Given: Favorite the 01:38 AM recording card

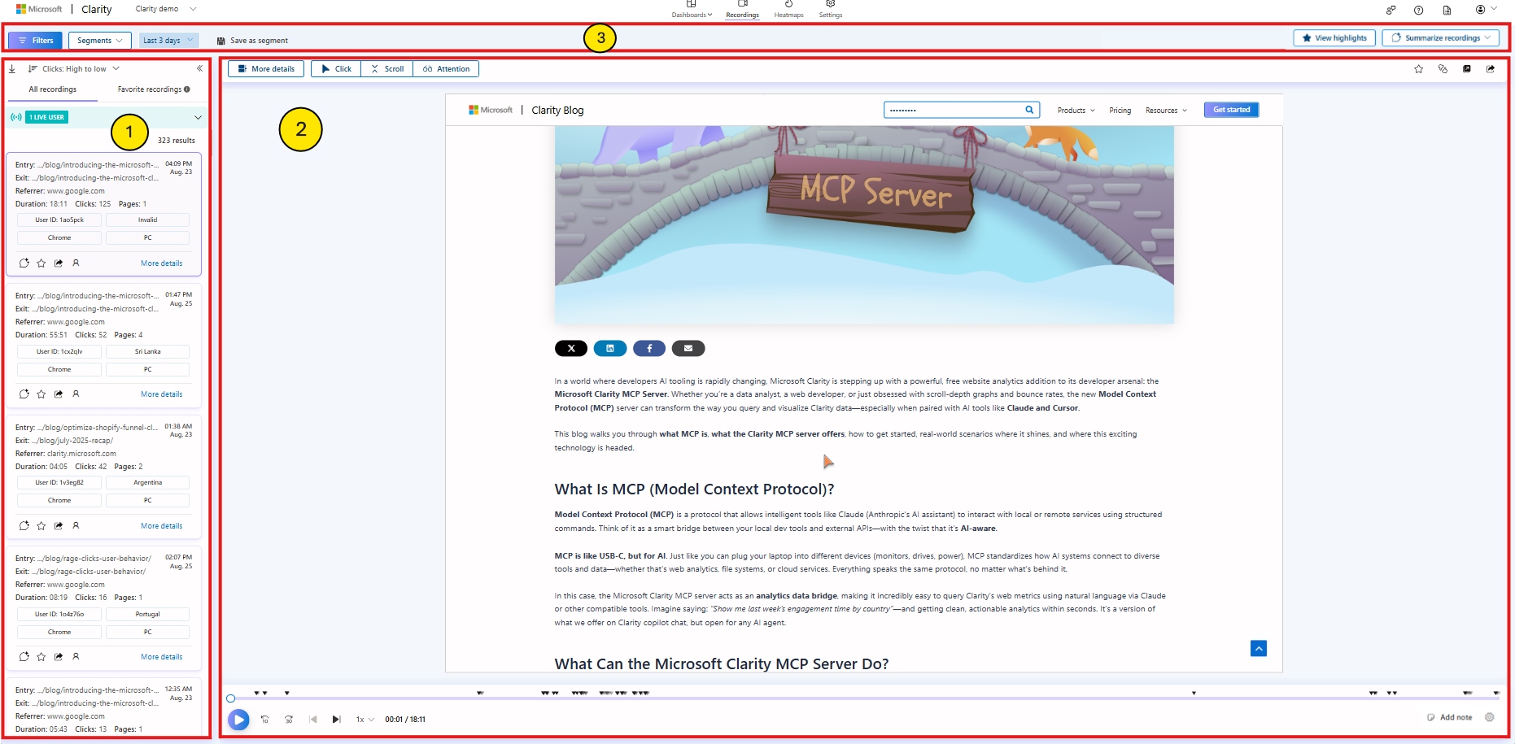Looking at the screenshot, I should [x=41, y=525].
